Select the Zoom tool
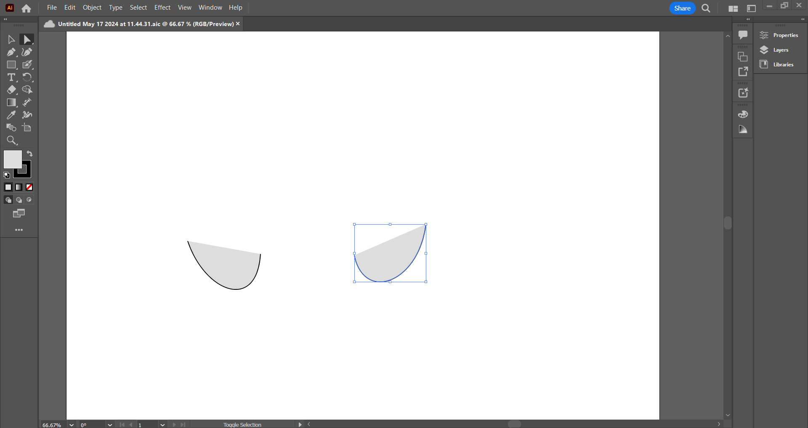Image resolution: width=808 pixels, height=428 pixels. click(11, 140)
